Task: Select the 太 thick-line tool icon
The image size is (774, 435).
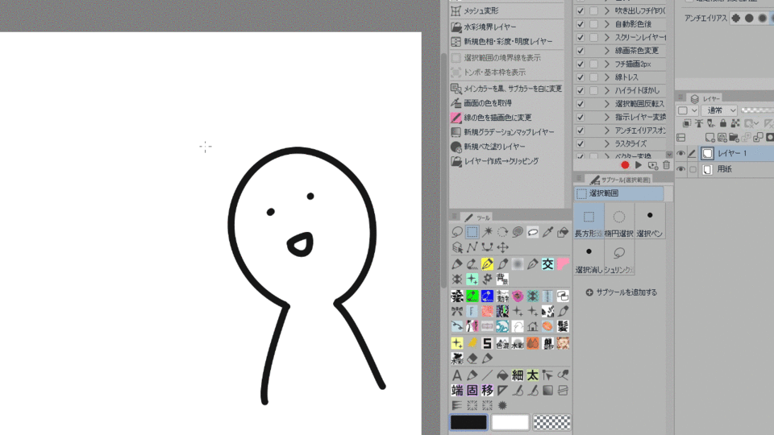Action: click(533, 375)
